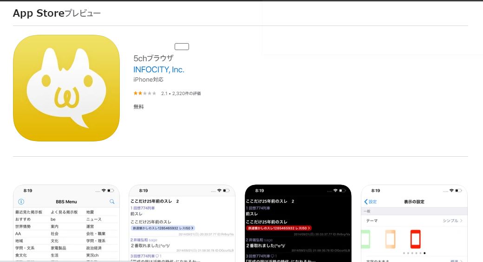This screenshot has height=262, width=483.
Task: Select よく見る掲示板 in BBS Menu
Action: pyautogui.click(x=64, y=212)
